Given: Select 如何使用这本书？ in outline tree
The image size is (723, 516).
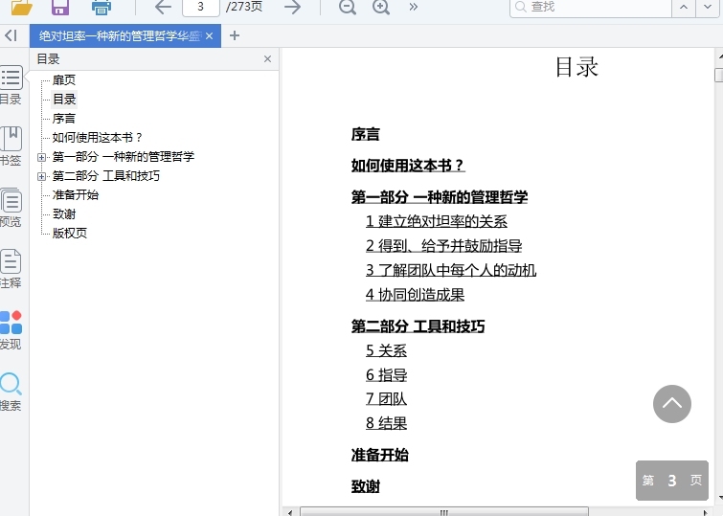Looking at the screenshot, I should 98,138.
